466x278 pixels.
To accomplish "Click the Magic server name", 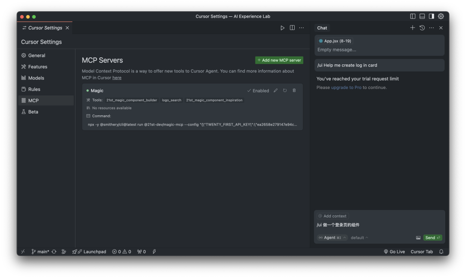I will pos(97,91).
